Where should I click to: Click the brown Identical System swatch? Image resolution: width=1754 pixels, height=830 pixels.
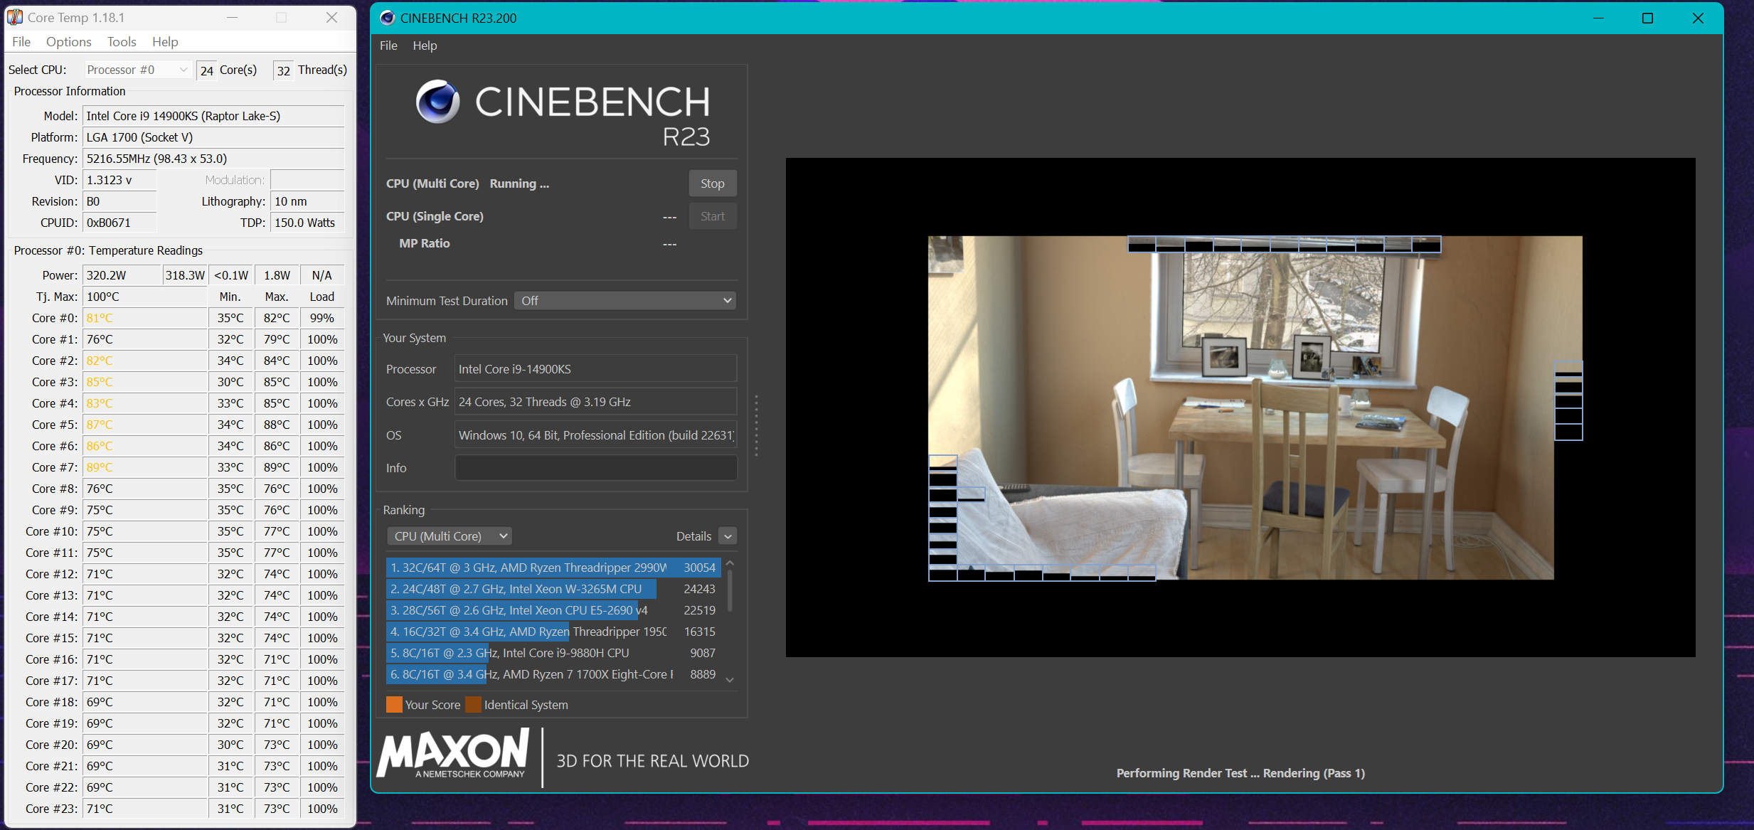pos(473,705)
